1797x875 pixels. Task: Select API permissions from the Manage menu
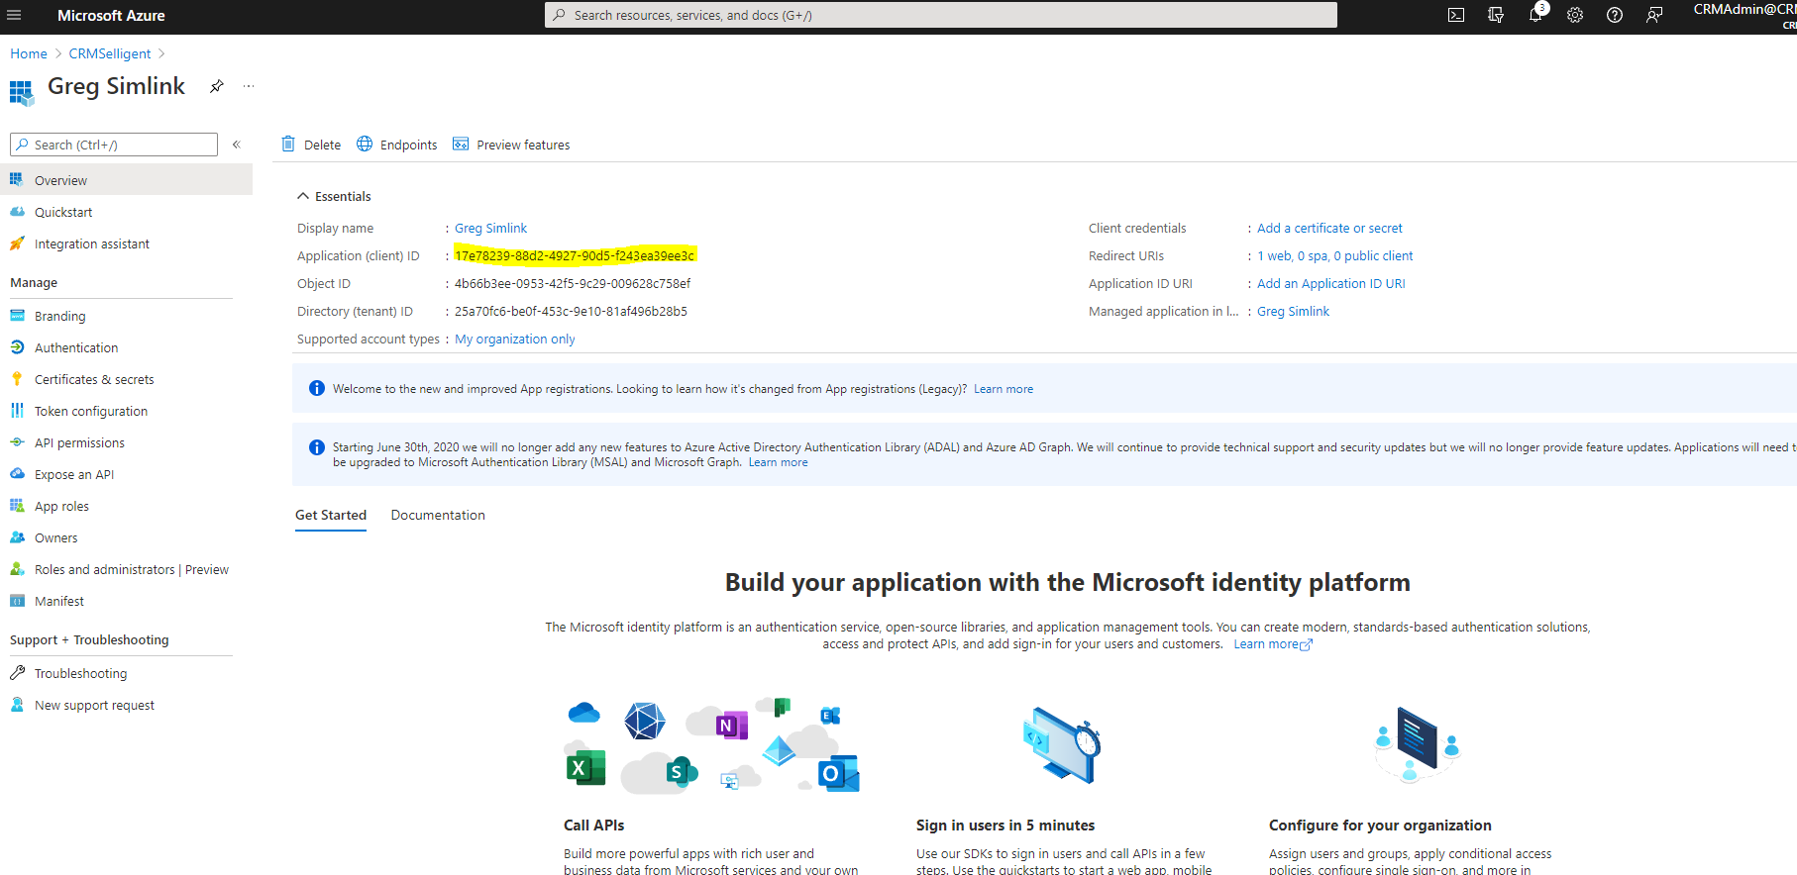[79, 442]
